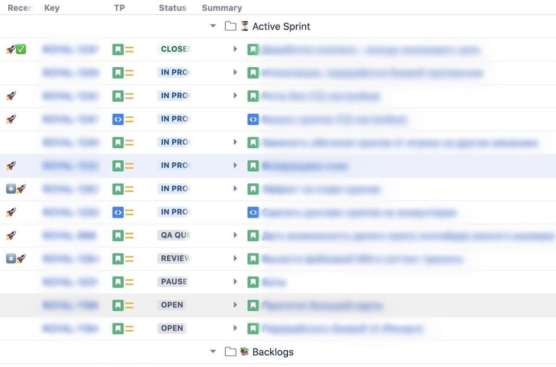Viewport: 556px width, 367px height.
Task: Collapse the Backlogs group
Action: [213, 352]
